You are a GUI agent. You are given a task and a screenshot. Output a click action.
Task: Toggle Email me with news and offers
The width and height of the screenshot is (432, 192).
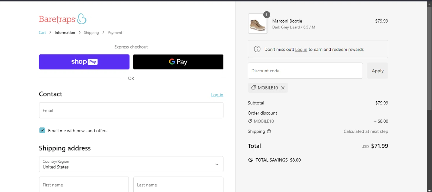tap(42, 131)
